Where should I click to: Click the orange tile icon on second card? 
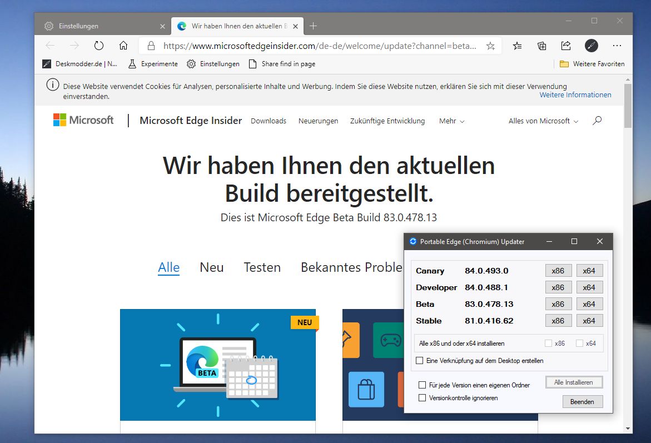[x=351, y=340]
